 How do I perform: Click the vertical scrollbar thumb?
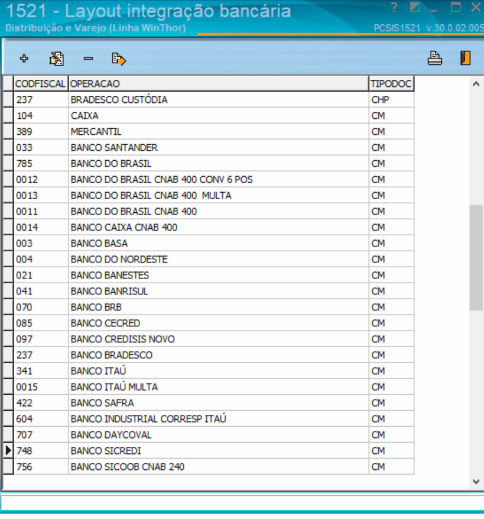click(x=476, y=258)
